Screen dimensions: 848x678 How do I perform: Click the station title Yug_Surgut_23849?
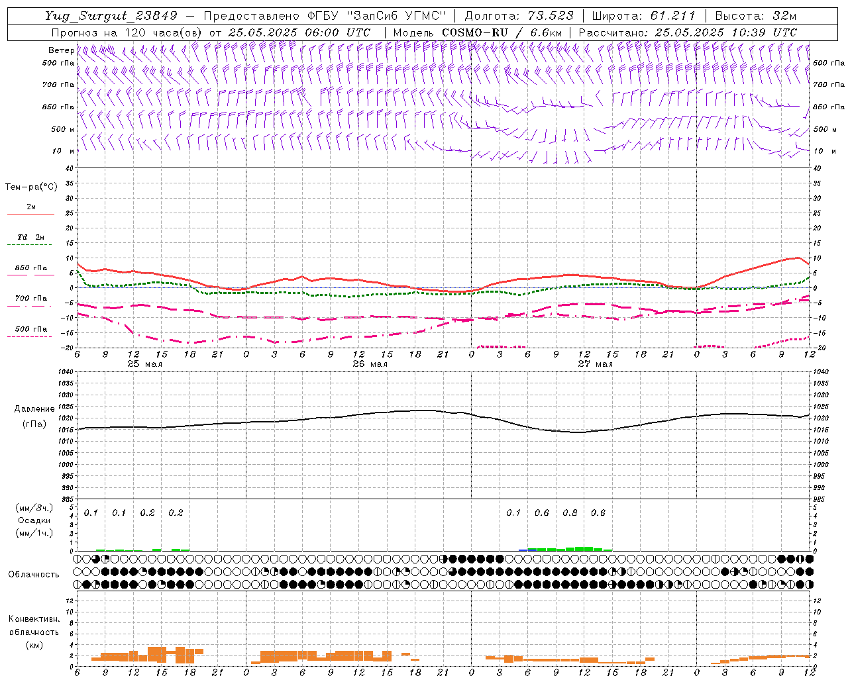click(x=111, y=16)
